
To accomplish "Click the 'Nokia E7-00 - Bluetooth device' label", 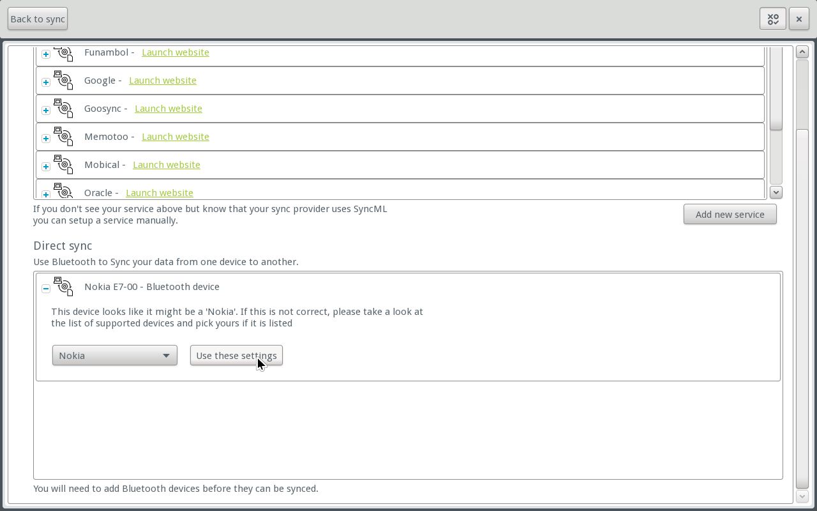I will 152,287.
